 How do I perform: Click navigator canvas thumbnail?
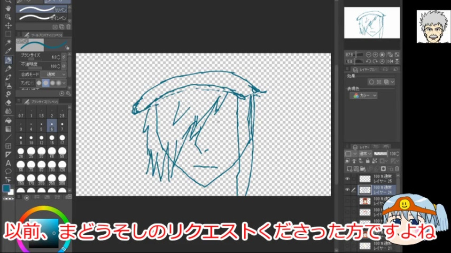pyautogui.click(x=372, y=22)
